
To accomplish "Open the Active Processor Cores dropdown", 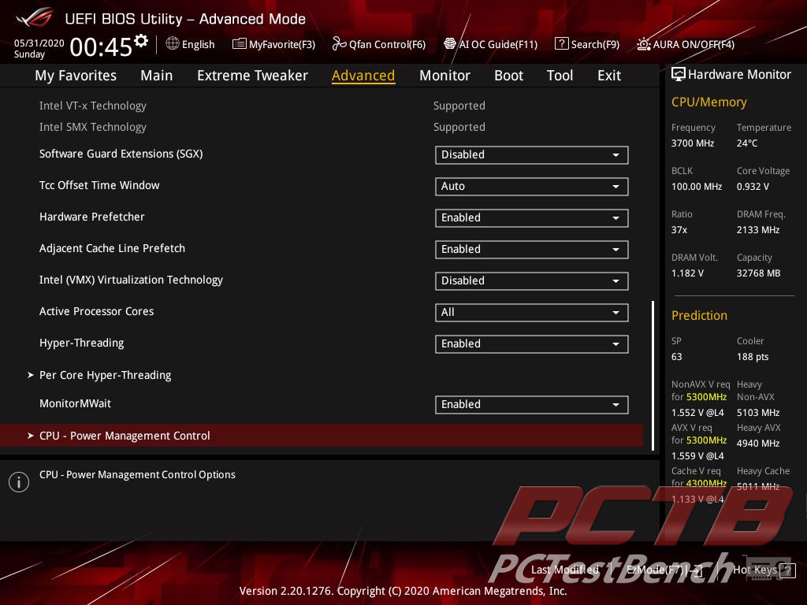I will 532,312.
